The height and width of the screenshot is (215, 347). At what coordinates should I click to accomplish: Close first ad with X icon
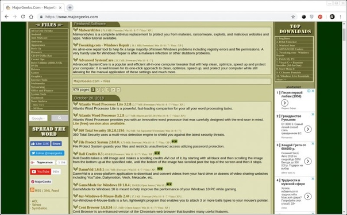pyautogui.click(x=313, y=91)
